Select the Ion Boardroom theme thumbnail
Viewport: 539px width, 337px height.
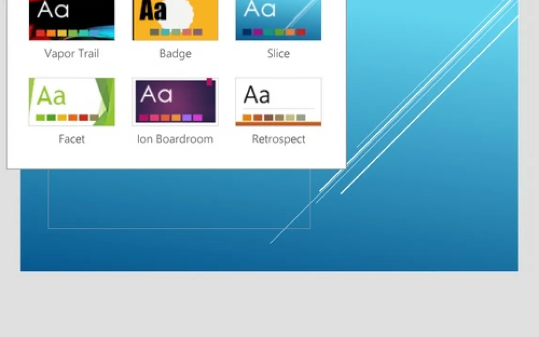tap(175, 102)
